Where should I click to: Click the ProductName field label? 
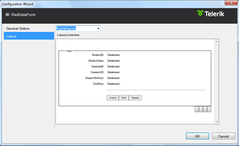pyautogui.click(x=96, y=61)
